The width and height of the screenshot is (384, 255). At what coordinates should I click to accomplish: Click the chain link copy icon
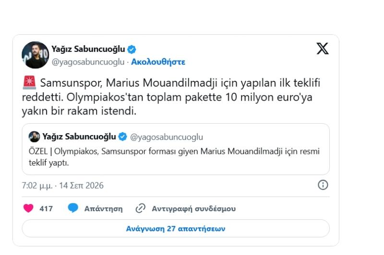(x=141, y=208)
